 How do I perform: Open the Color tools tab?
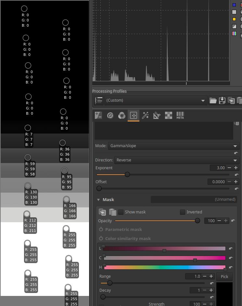tap(121, 115)
